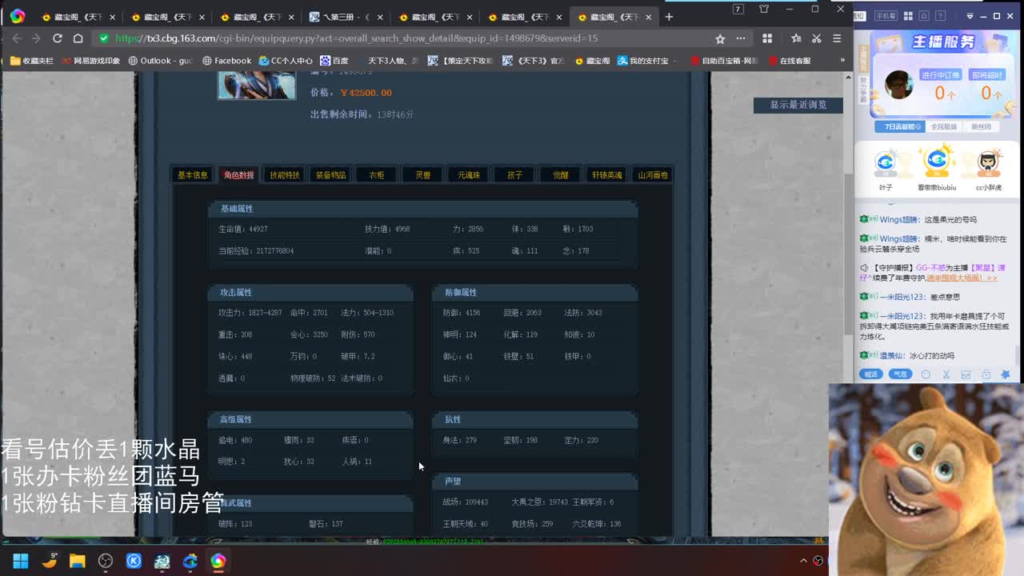
Task: Click the 显示最近浏览 button
Action: coord(797,105)
